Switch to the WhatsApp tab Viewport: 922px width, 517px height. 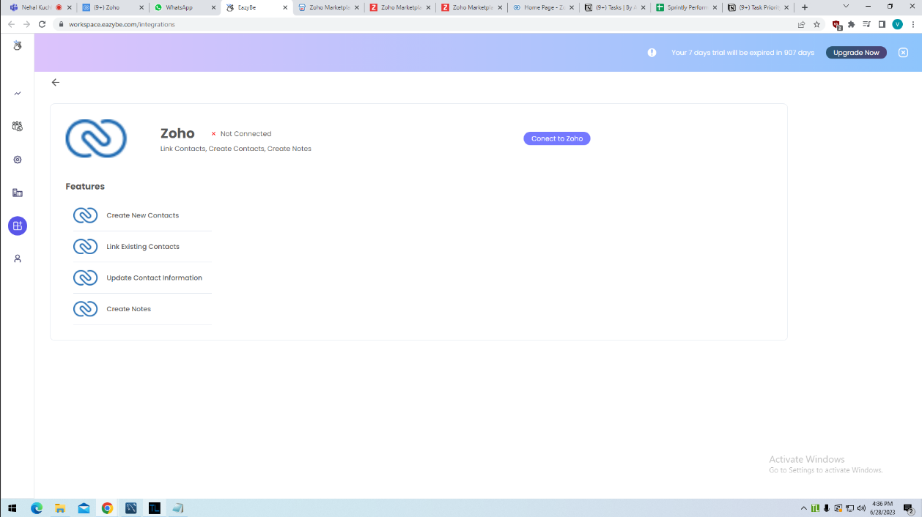[x=183, y=7]
